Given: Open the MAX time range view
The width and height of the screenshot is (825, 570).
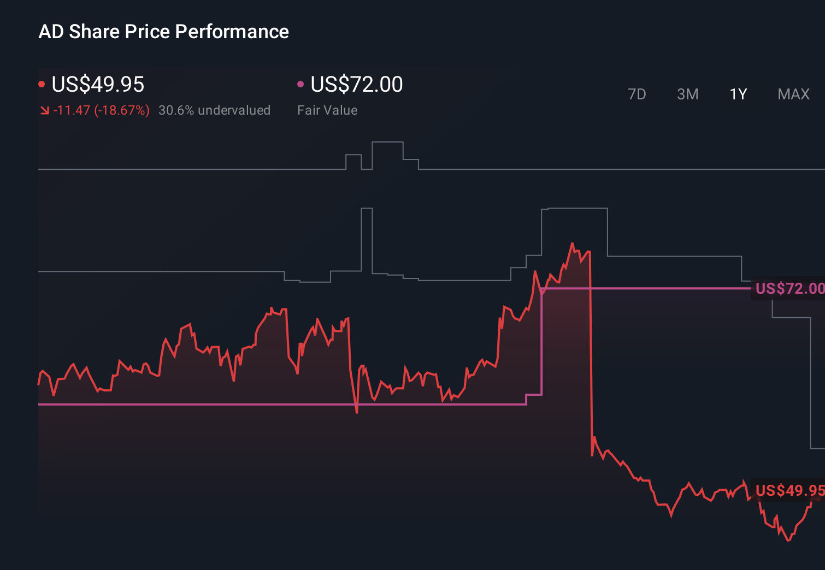Looking at the screenshot, I should [793, 94].
